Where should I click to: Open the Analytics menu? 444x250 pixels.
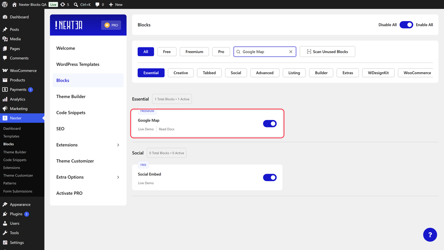[x=22, y=99]
